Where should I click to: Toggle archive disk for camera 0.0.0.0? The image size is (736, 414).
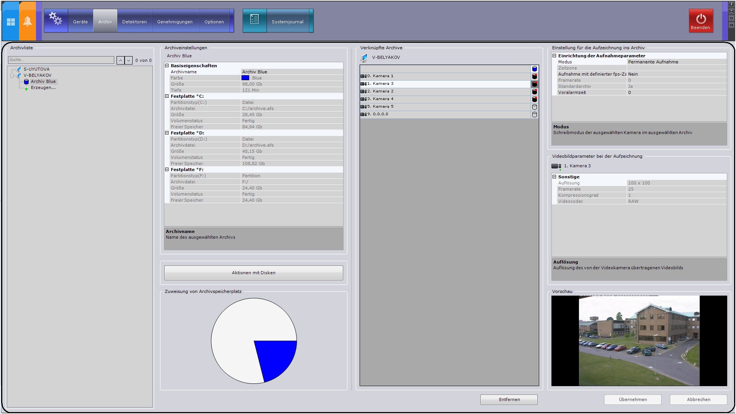[x=534, y=115]
